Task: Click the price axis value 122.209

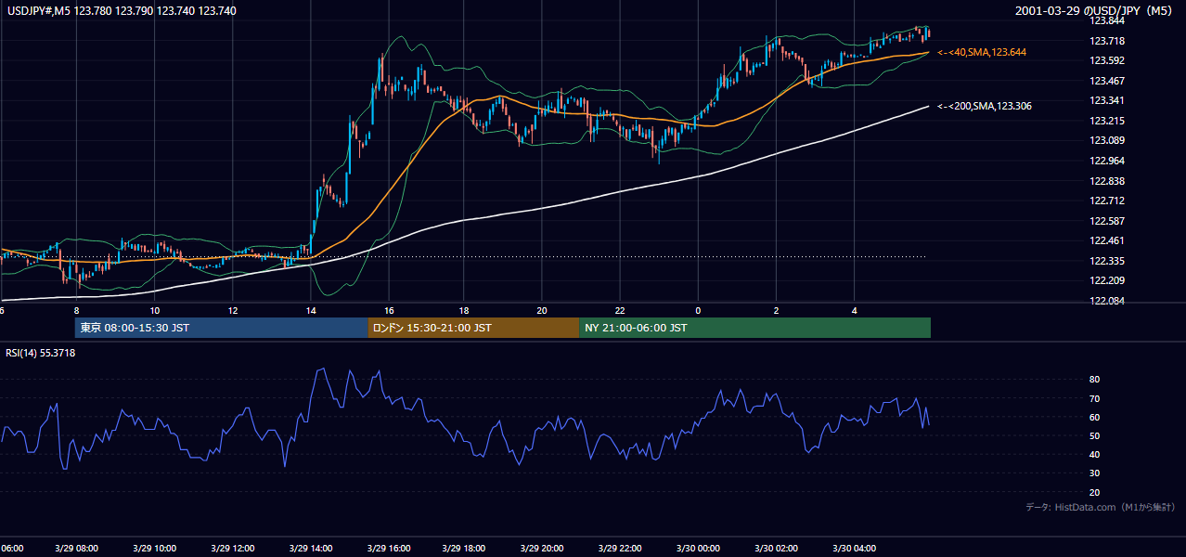Action: tap(1106, 280)
